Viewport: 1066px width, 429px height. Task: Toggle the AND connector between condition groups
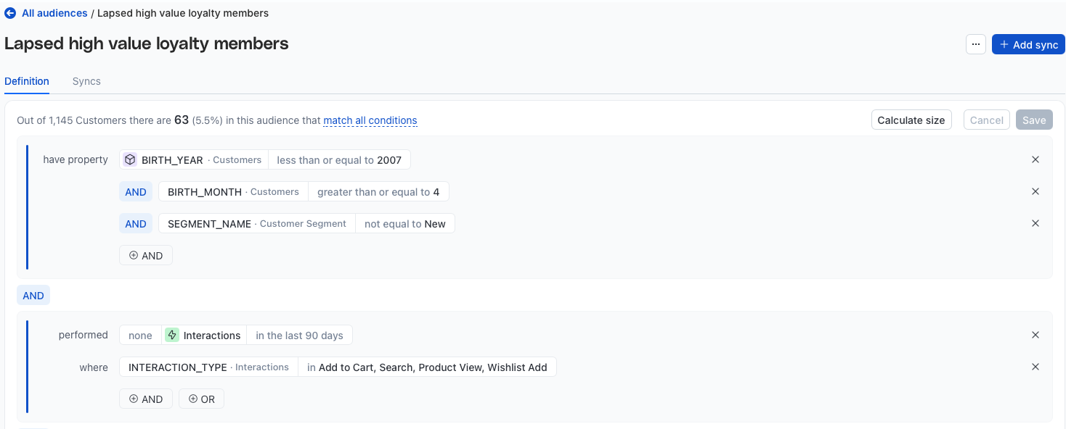pyautogui.click(x=33, y=296)
